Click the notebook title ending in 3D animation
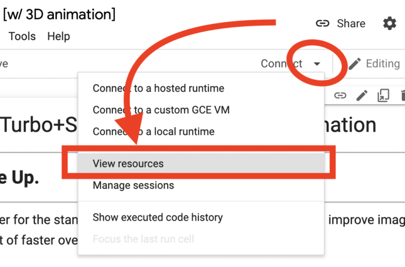 (59, 14)
